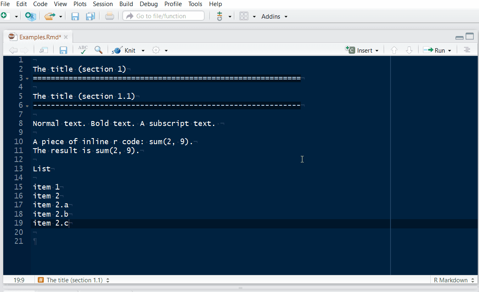479x292 pixels.
Task: Open Find/Replace magnifier icon
Action: 98,50
